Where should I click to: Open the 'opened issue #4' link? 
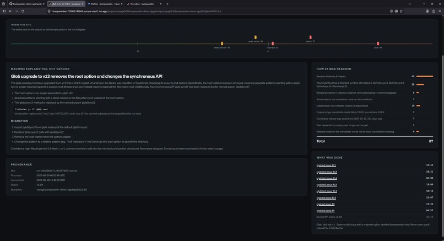click(326, 211)
